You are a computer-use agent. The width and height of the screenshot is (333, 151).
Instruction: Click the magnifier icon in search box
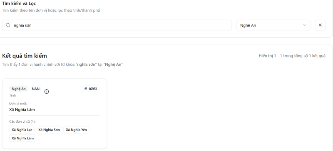pos(8,25)
